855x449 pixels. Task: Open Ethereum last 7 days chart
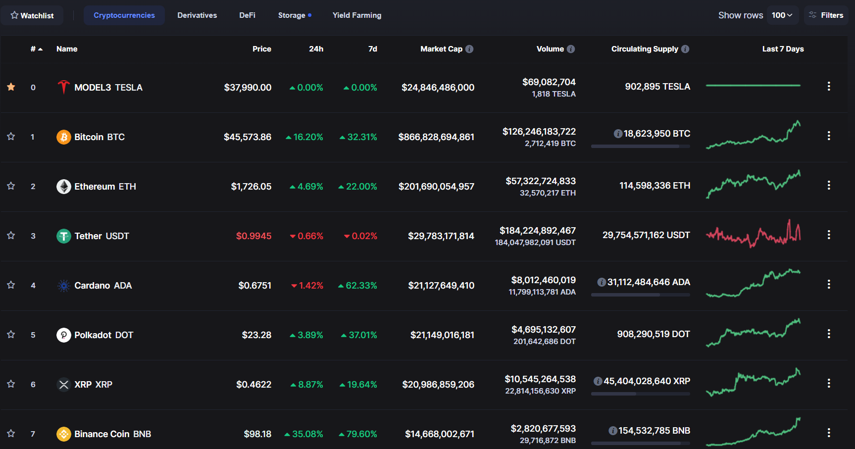(753, 184)
